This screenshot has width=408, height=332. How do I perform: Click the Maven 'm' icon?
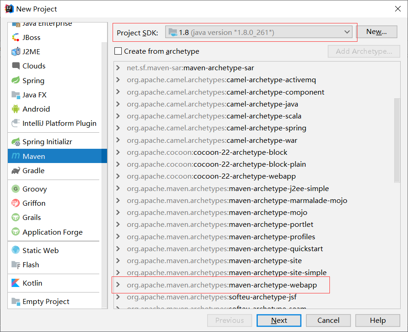pos(16,156)
